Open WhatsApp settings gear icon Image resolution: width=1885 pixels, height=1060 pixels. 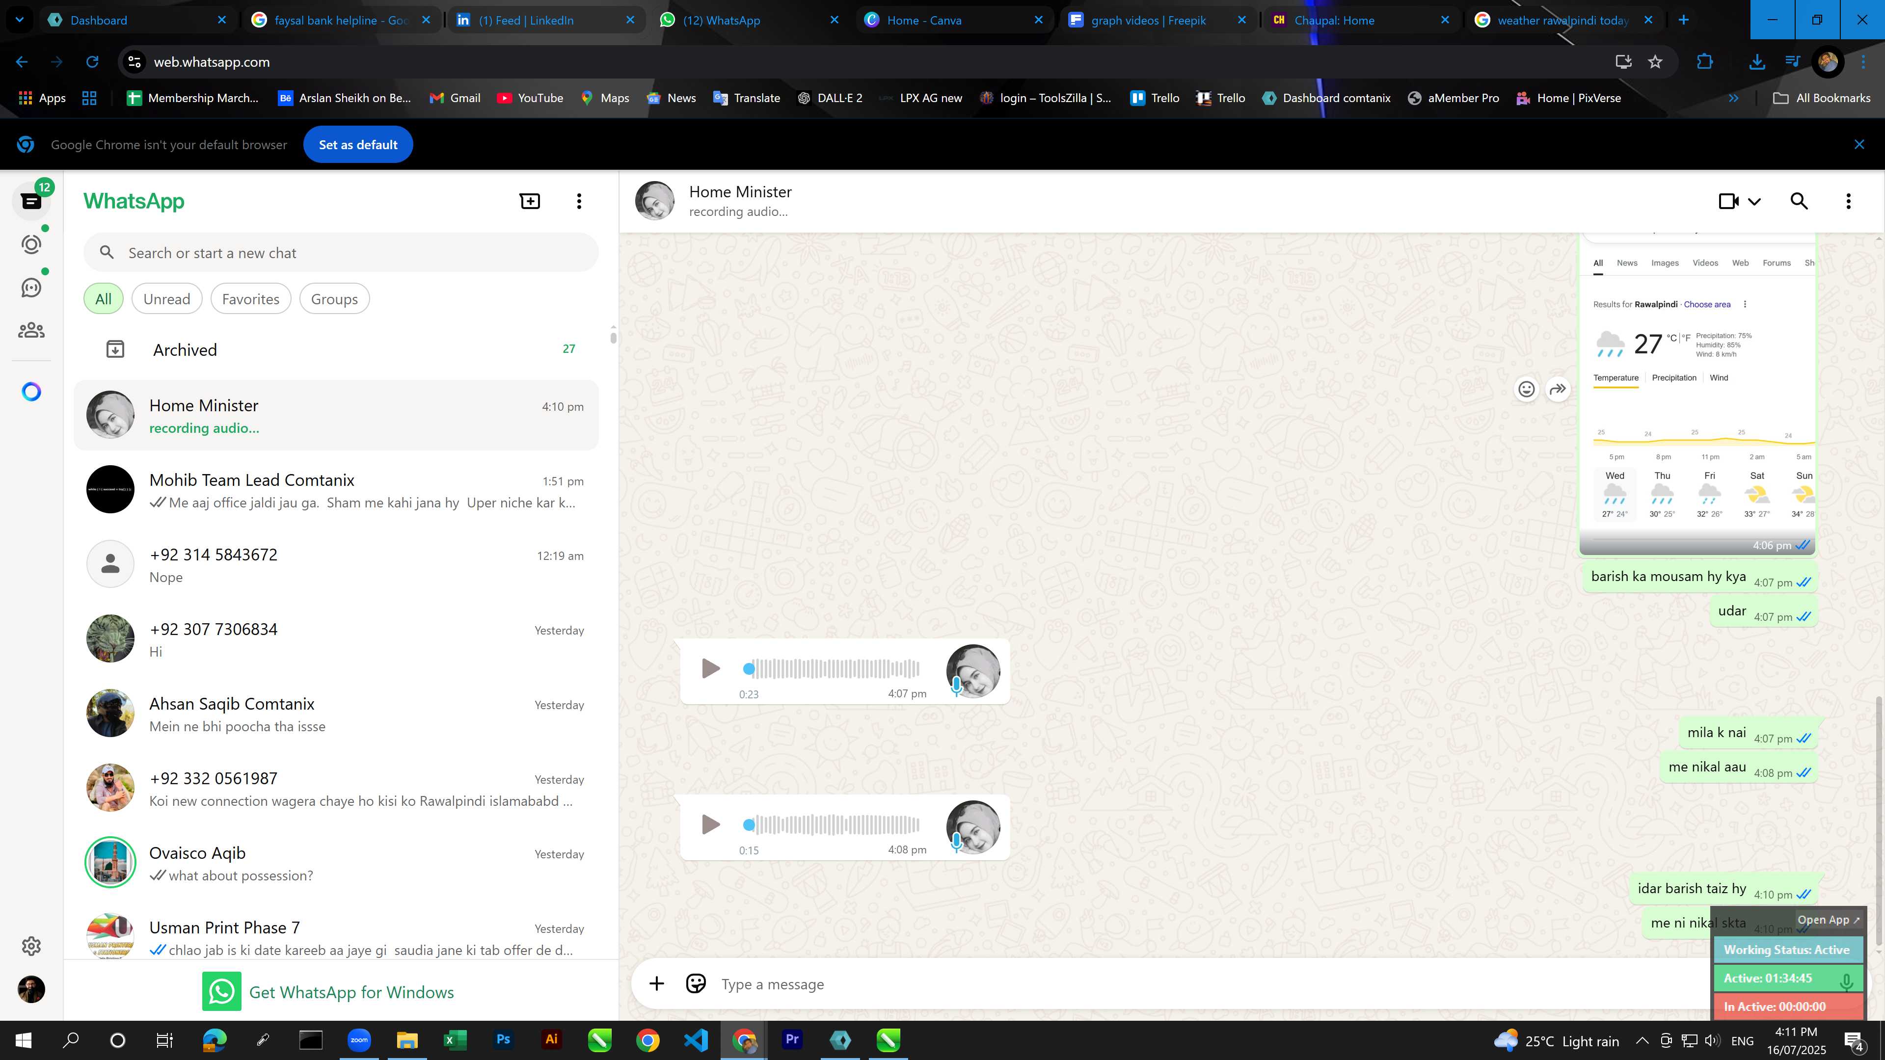[31, 946]
